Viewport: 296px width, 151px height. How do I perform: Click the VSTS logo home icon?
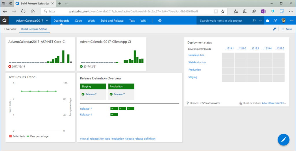(4, 20)
